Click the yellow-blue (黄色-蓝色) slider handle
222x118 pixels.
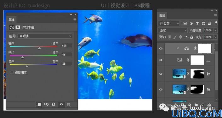click(x=27, y=66)
